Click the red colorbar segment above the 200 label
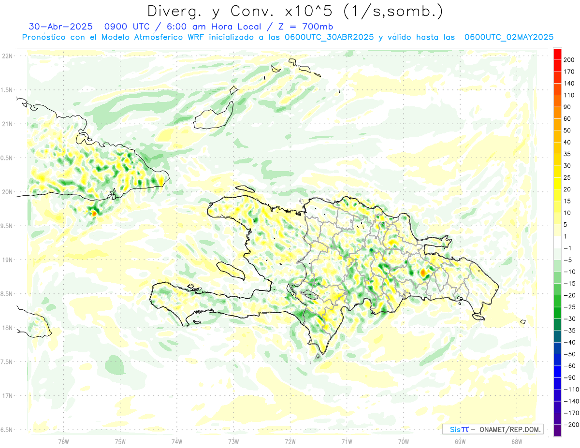 click(557, 54)
